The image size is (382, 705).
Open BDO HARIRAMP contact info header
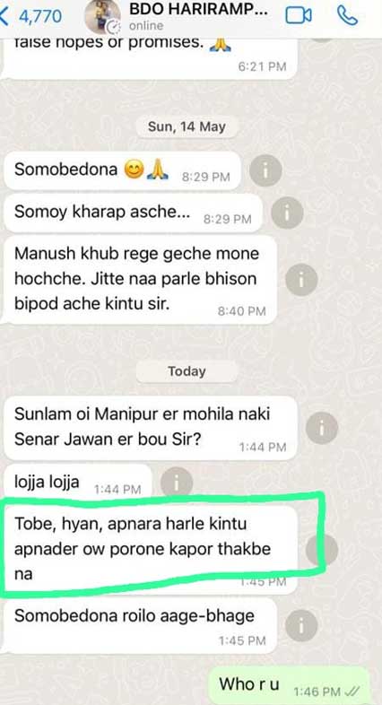tap(198, 16)
